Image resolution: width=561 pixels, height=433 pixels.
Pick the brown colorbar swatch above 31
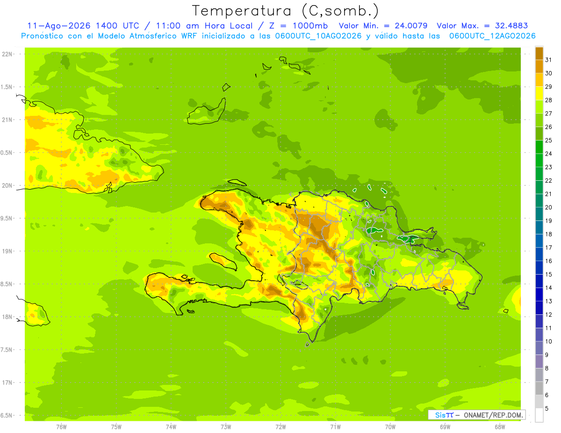539,53
